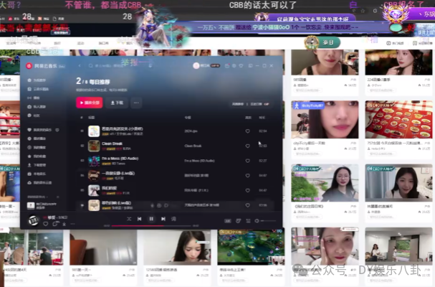
Task: Open sound effects icon in player bar
Action: 239,221
